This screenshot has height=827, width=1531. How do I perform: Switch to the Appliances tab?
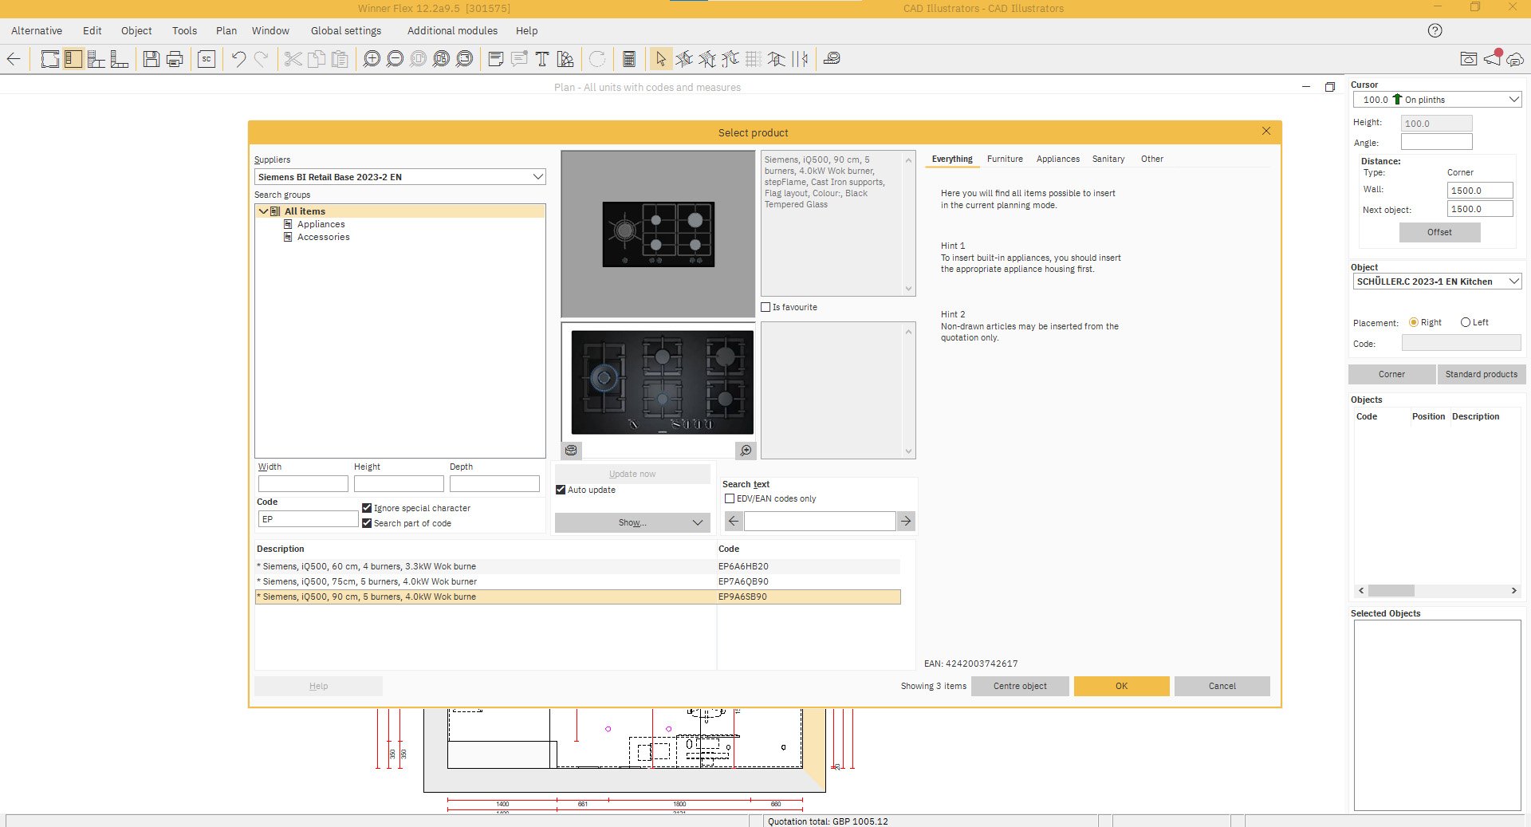coord(1058,159)
